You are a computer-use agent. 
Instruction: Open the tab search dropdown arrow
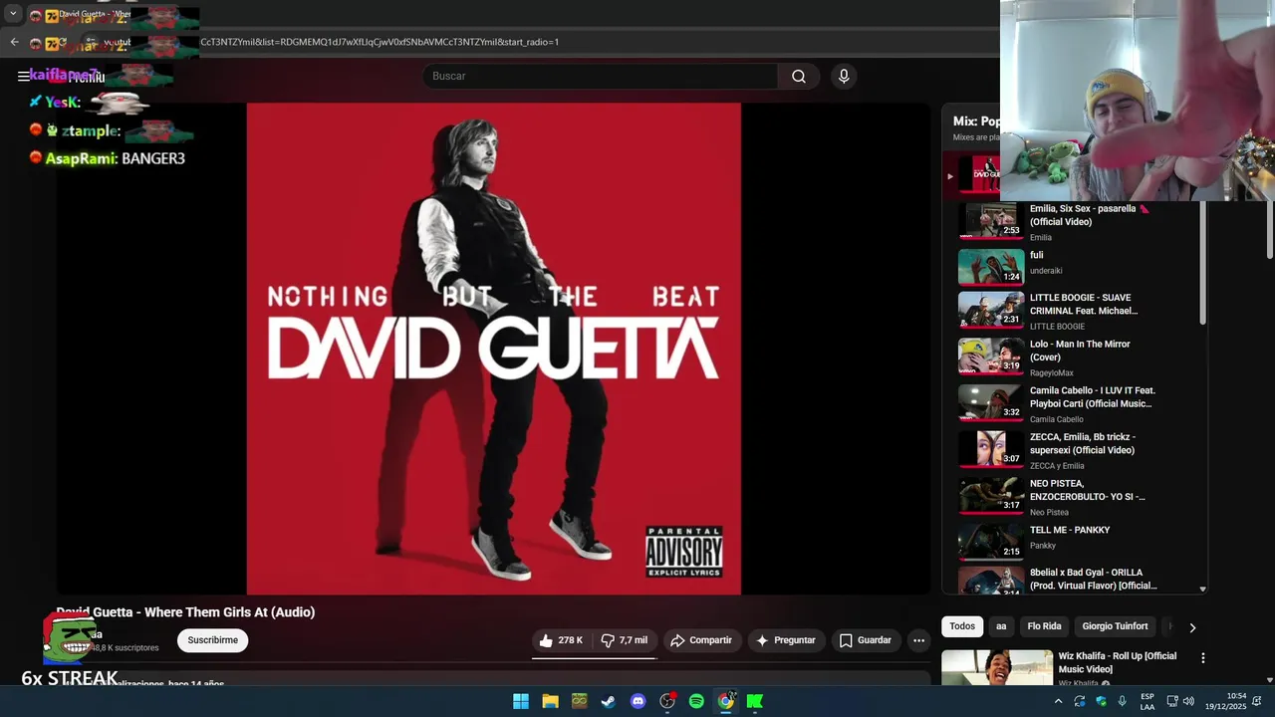click(x=13, y=14)
